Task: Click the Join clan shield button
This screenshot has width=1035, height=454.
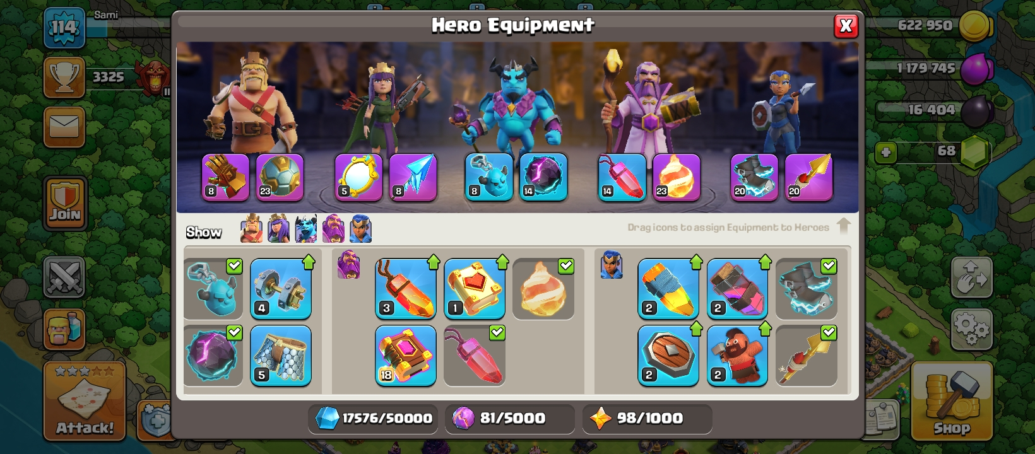Action: (66, 203)
